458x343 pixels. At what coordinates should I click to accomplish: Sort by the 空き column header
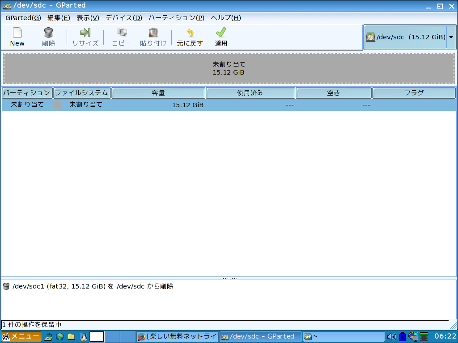pyautogui.click(x=334, y=93)
